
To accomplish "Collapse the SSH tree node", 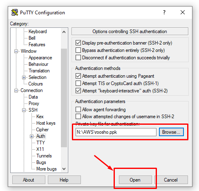I will tap(24, 110).
